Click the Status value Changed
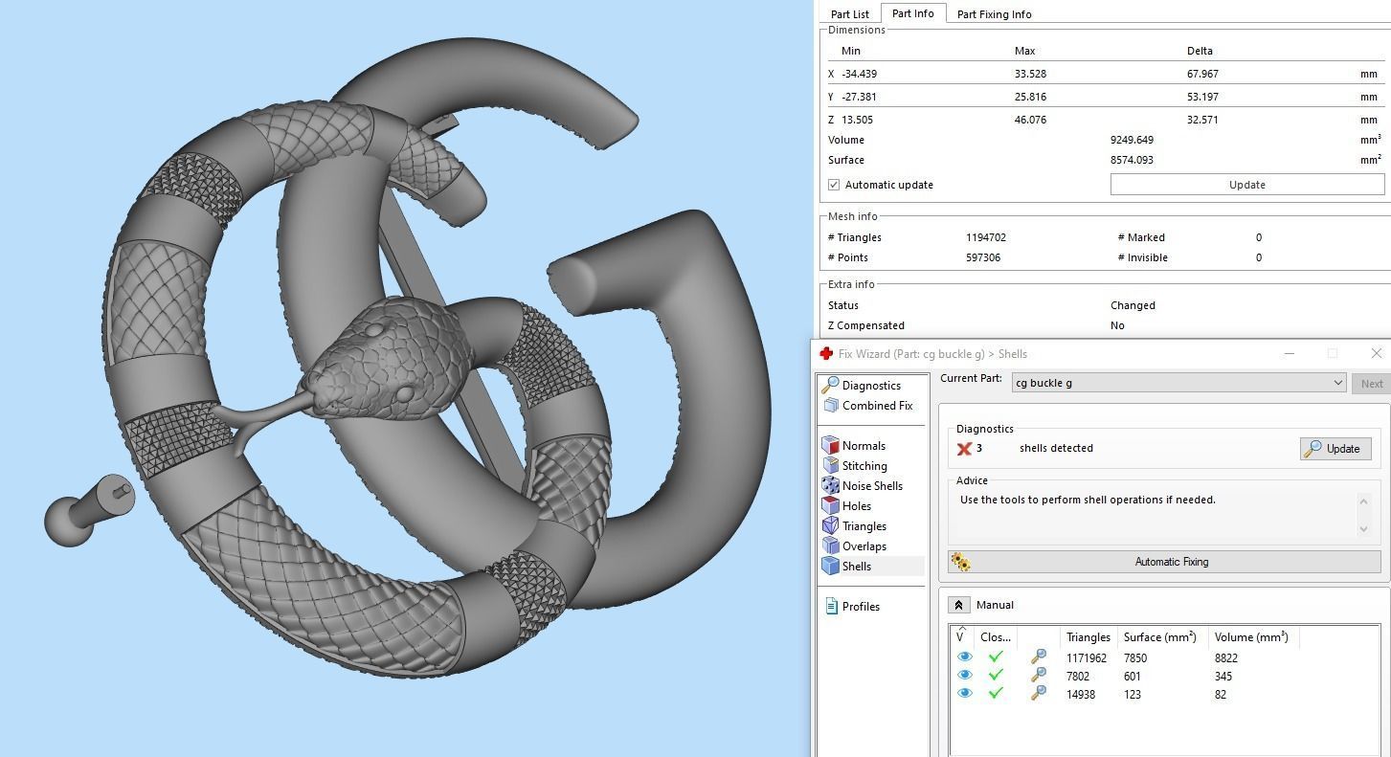1391x757 pixels. coord(1133,305)
